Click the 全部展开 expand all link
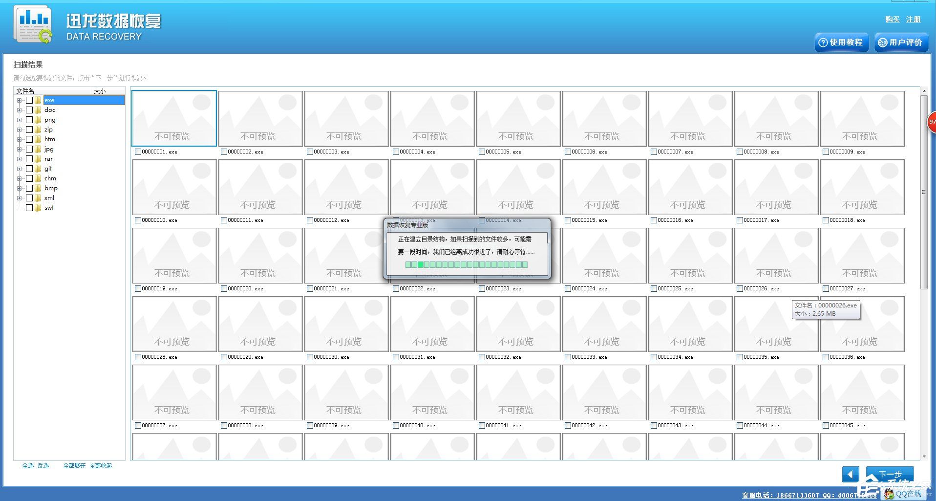Image resolution: width=936 pixels, height=501 pixels. (x=74, y=466)
